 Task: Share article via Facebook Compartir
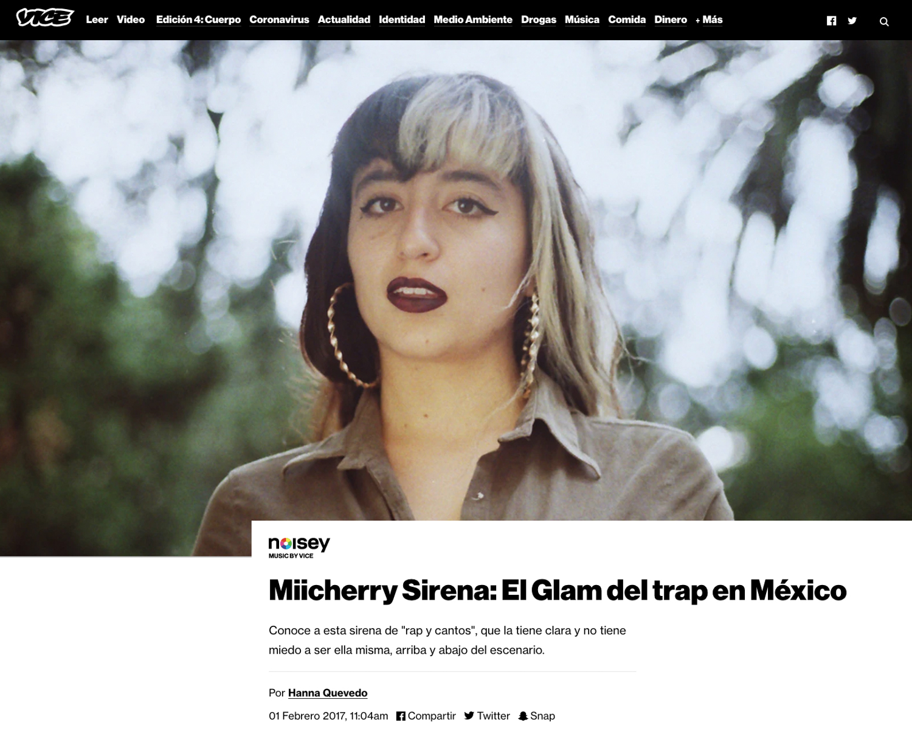(426, 716)
